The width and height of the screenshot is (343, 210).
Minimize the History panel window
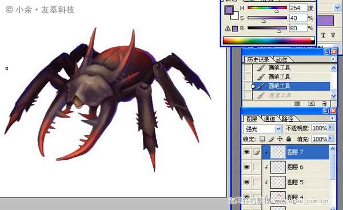click(x=326, y=52)
